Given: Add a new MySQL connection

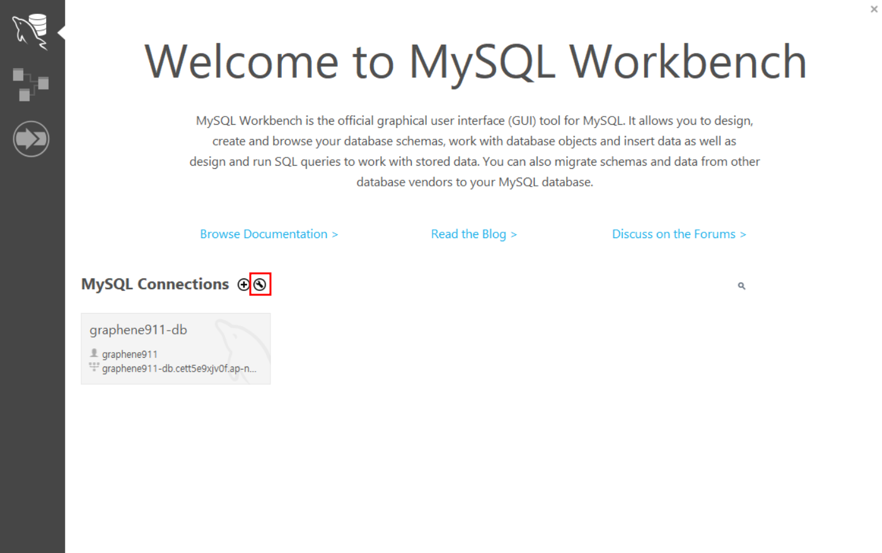Looking at the screenshot, I should click(243, 285).
